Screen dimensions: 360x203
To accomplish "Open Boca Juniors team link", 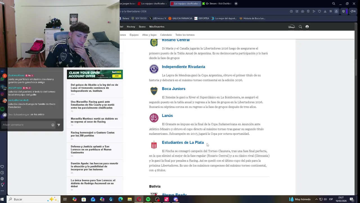I will (x=174, y=89).
